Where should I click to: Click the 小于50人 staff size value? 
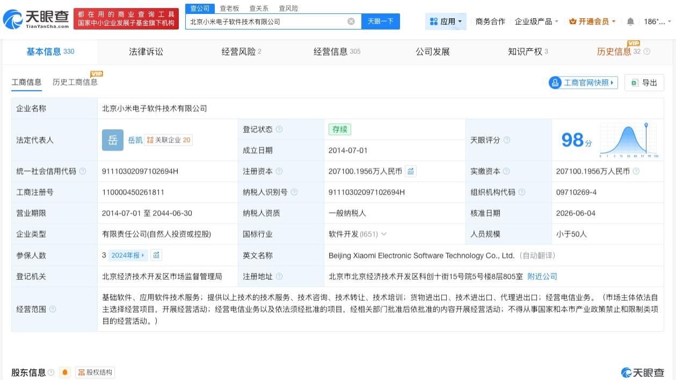[571, 234]
